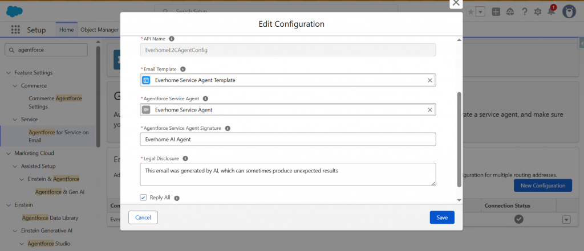Open Agentforce Data Library in sidebar
This screenshot has width=584, height=251.
pos(50,217)
